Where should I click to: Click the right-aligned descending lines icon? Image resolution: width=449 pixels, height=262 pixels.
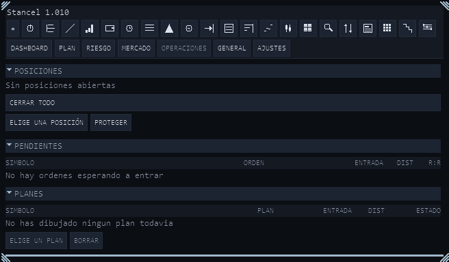click(x=248, y=29)
